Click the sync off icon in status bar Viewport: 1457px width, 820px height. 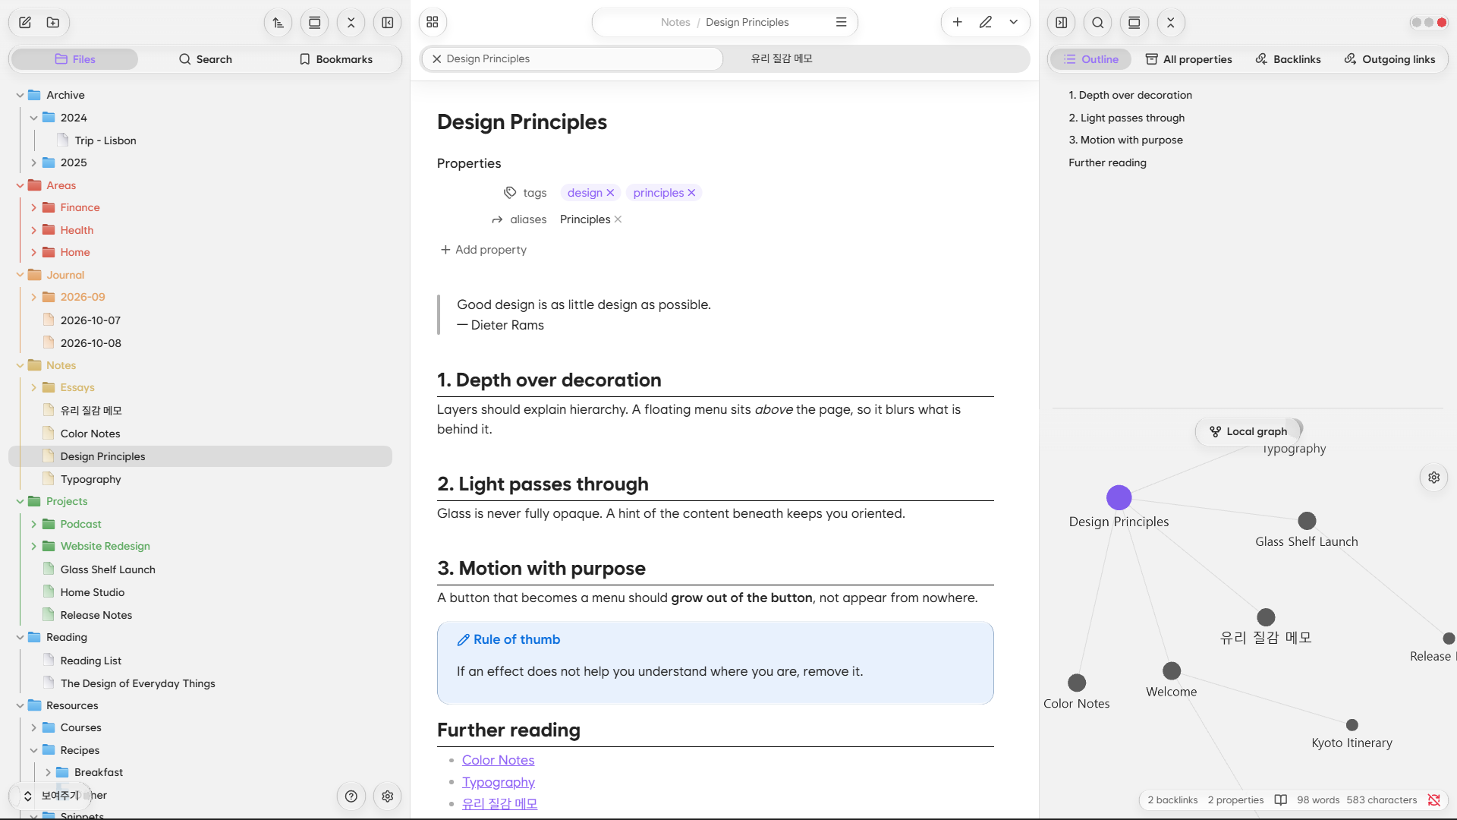[1434, 800]
